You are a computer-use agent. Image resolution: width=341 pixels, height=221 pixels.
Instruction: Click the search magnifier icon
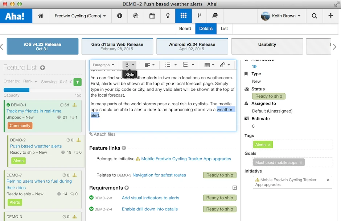click(x=314, y=16)
